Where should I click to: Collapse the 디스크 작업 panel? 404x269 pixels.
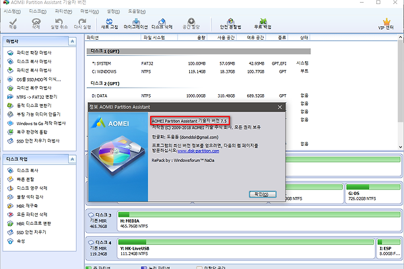[x=72, y=159]
